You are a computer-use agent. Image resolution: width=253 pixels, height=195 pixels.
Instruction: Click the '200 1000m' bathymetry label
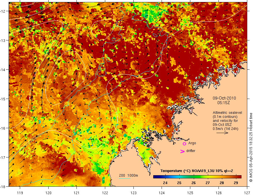click(x=129, y=175)
